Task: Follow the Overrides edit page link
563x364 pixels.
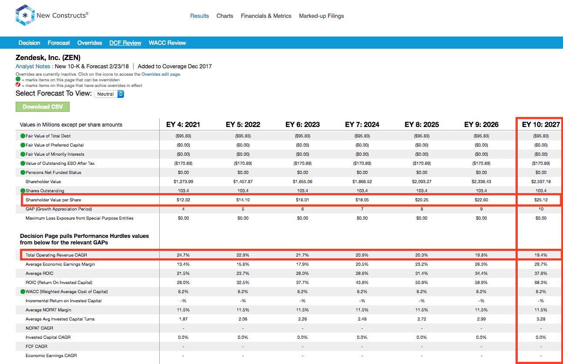Action: 161,74
